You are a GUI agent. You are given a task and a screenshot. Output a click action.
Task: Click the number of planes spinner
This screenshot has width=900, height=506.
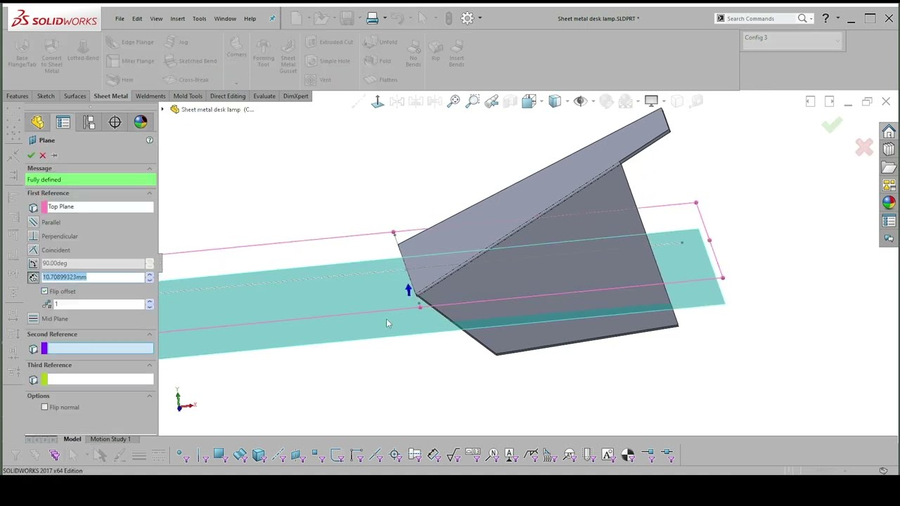[149, 304]
